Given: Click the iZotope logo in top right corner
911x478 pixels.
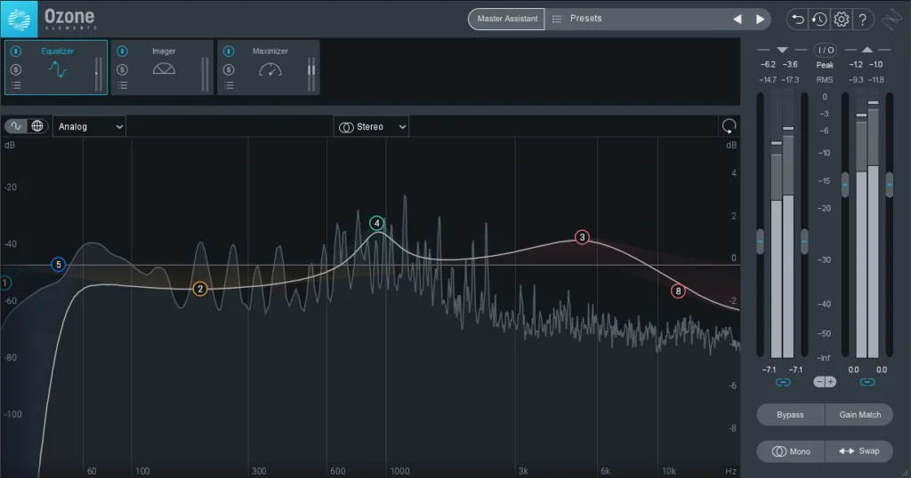Looking at the screenshot, I should coord(891,20).
